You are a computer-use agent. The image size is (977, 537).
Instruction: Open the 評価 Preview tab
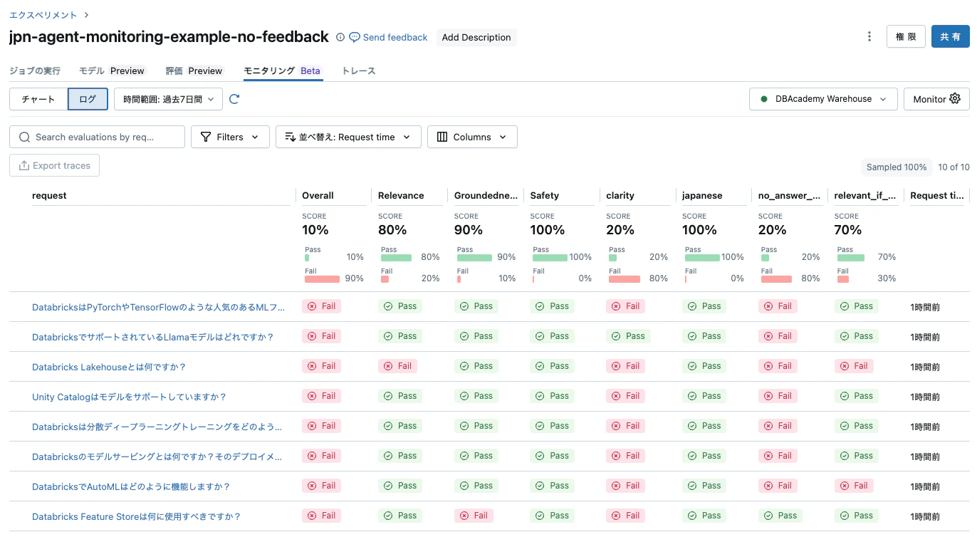tap(195, 71)
